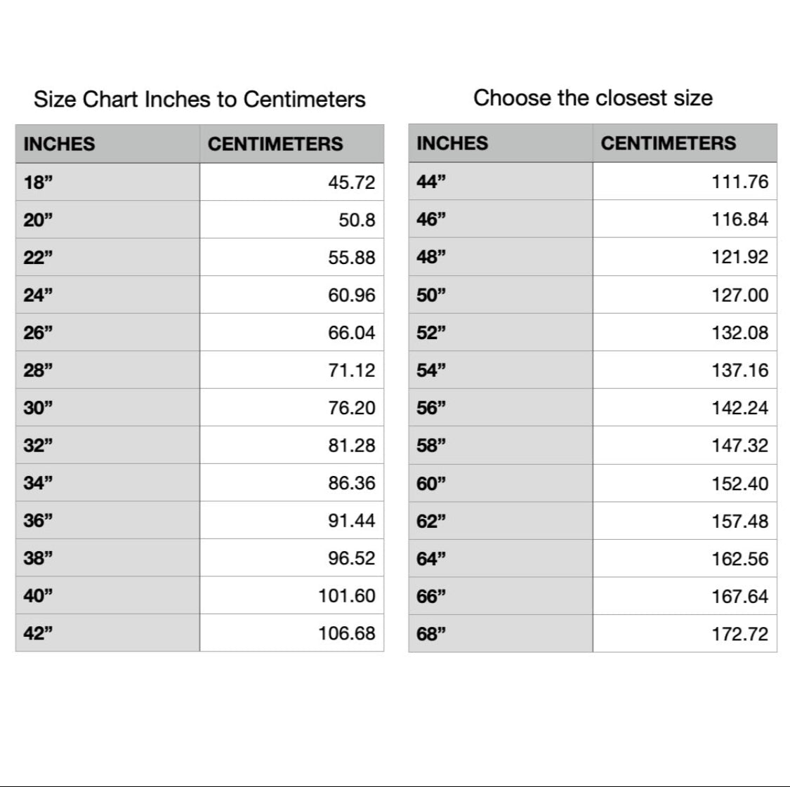The width and height of the screenshot is (790, 787).
Task: Select the 42" row label
Action: 39,634
